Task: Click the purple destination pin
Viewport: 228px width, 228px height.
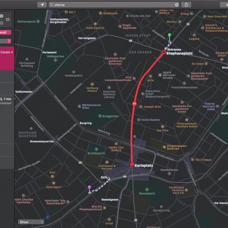Action: pos(89,188)
